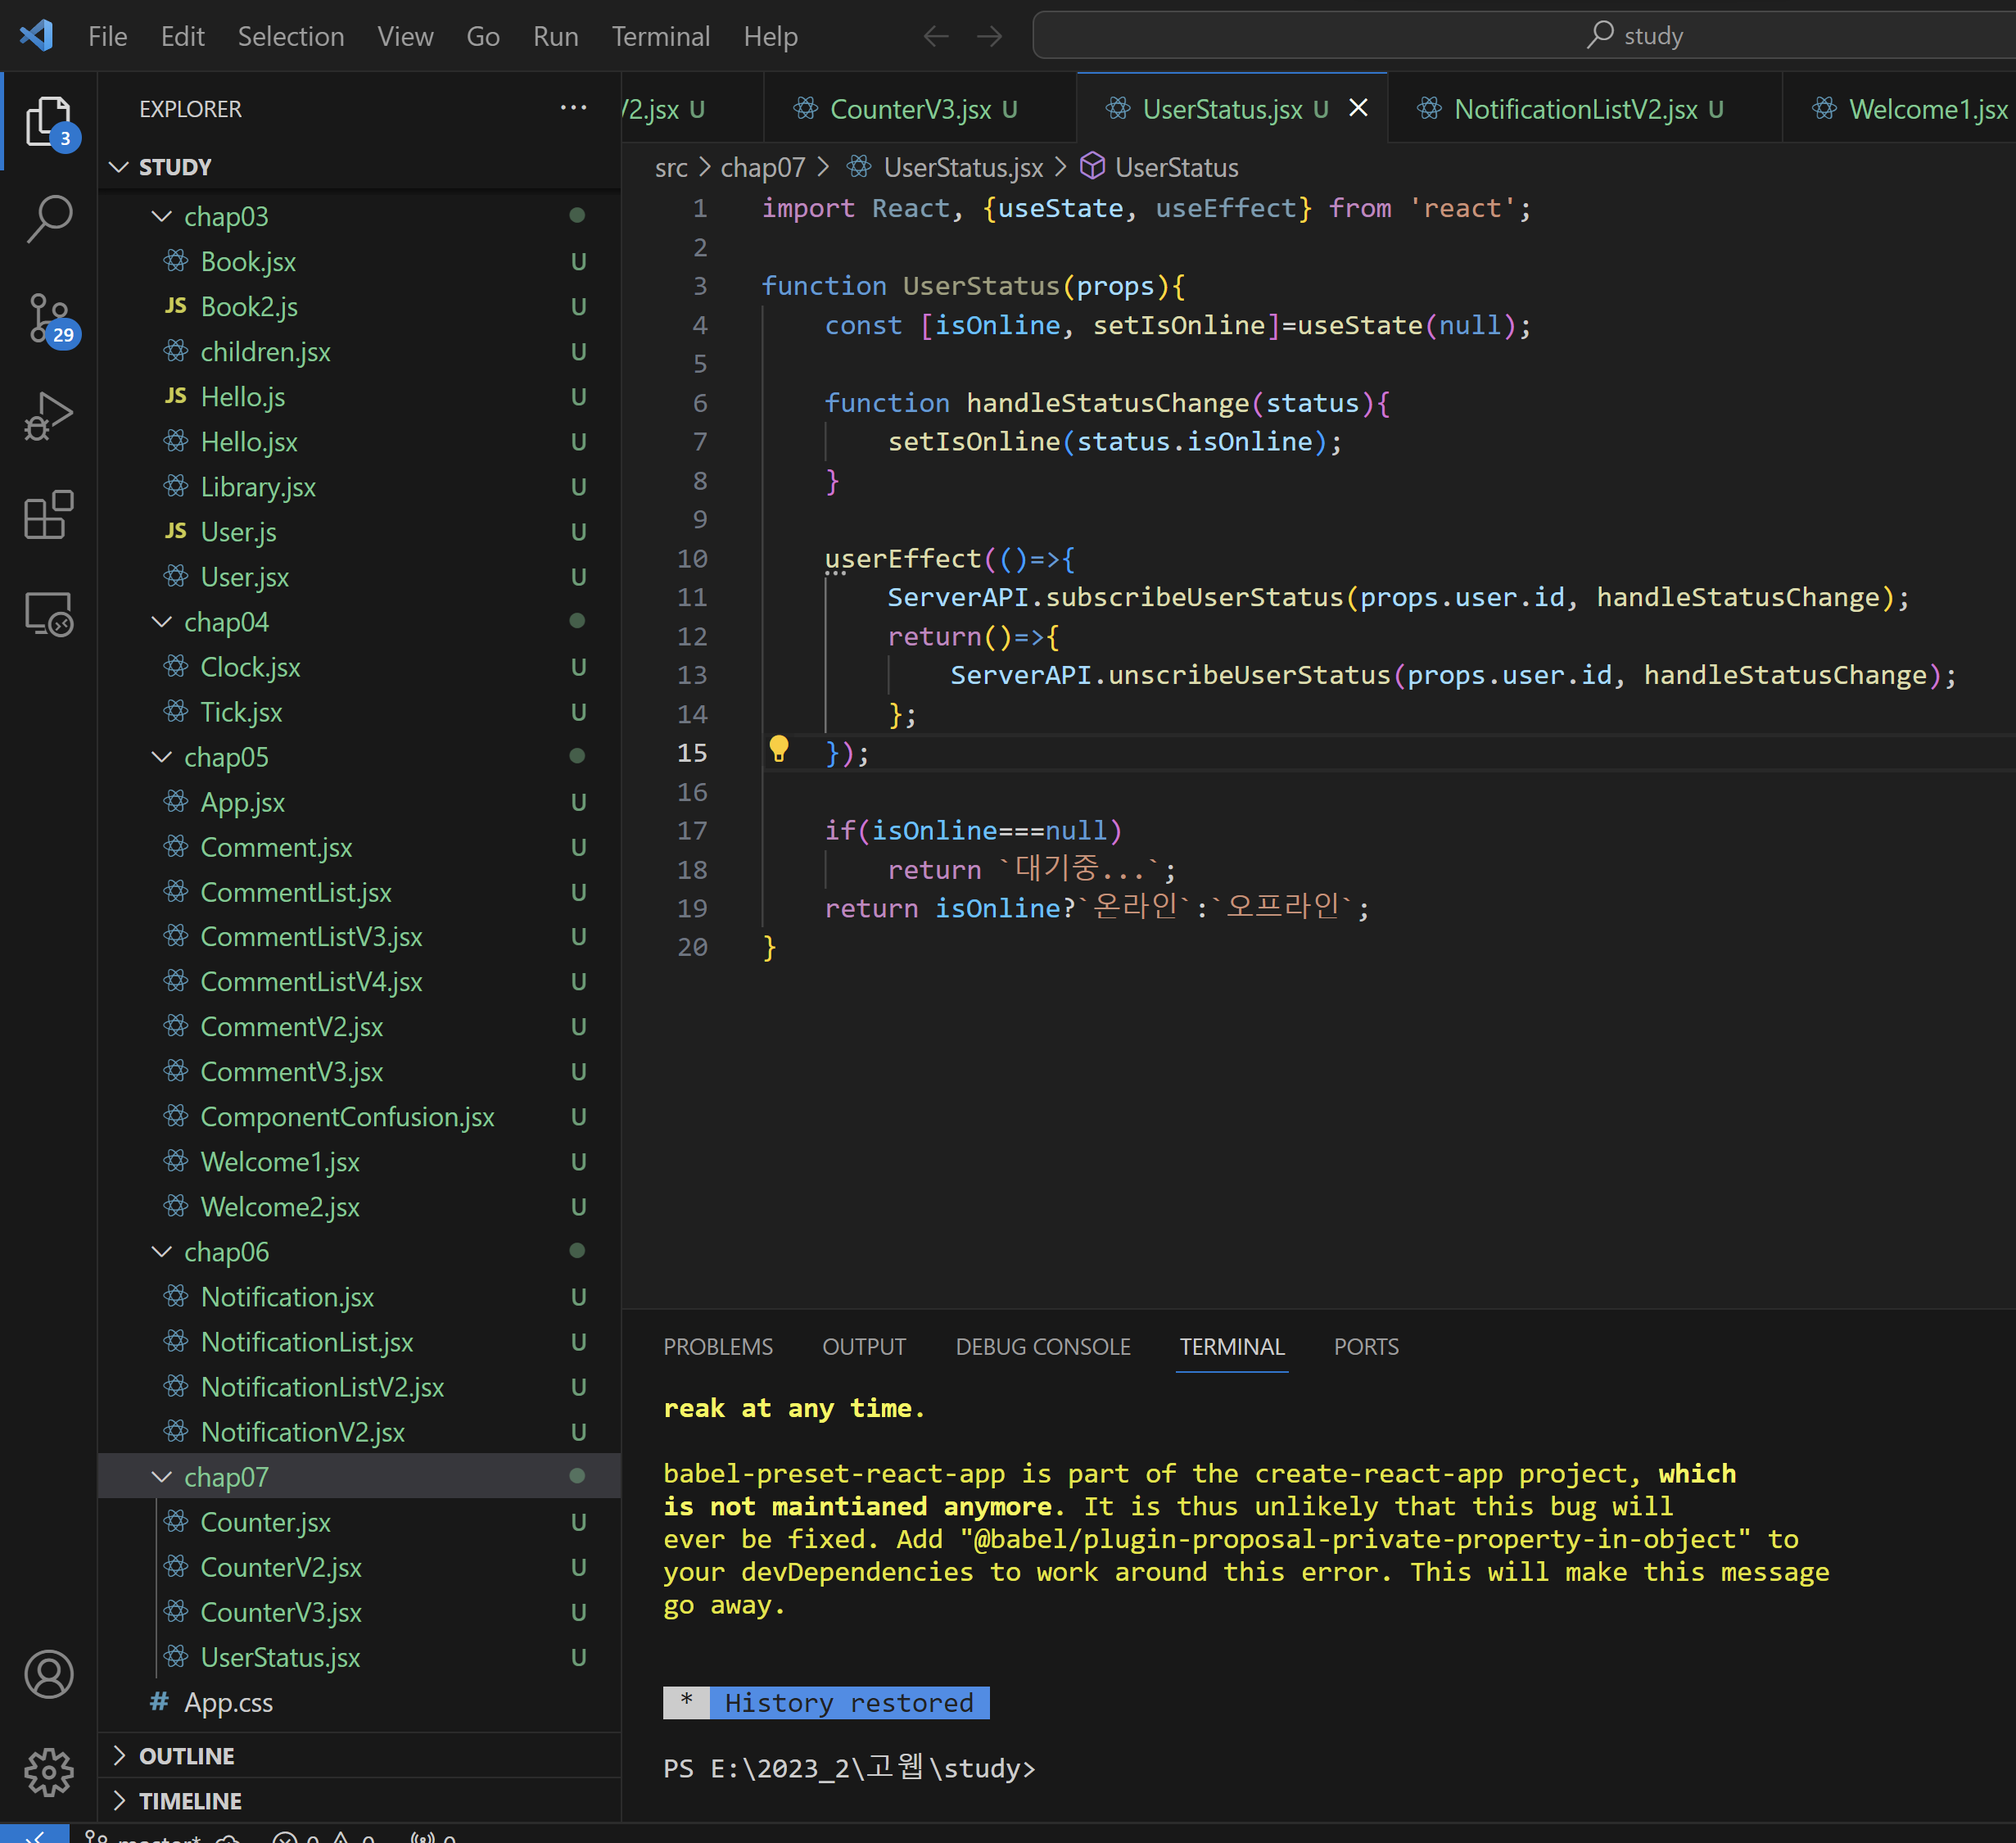Expand the OUTLINE section
The image size is (2016, 1843).
[x=360, y=1756]
